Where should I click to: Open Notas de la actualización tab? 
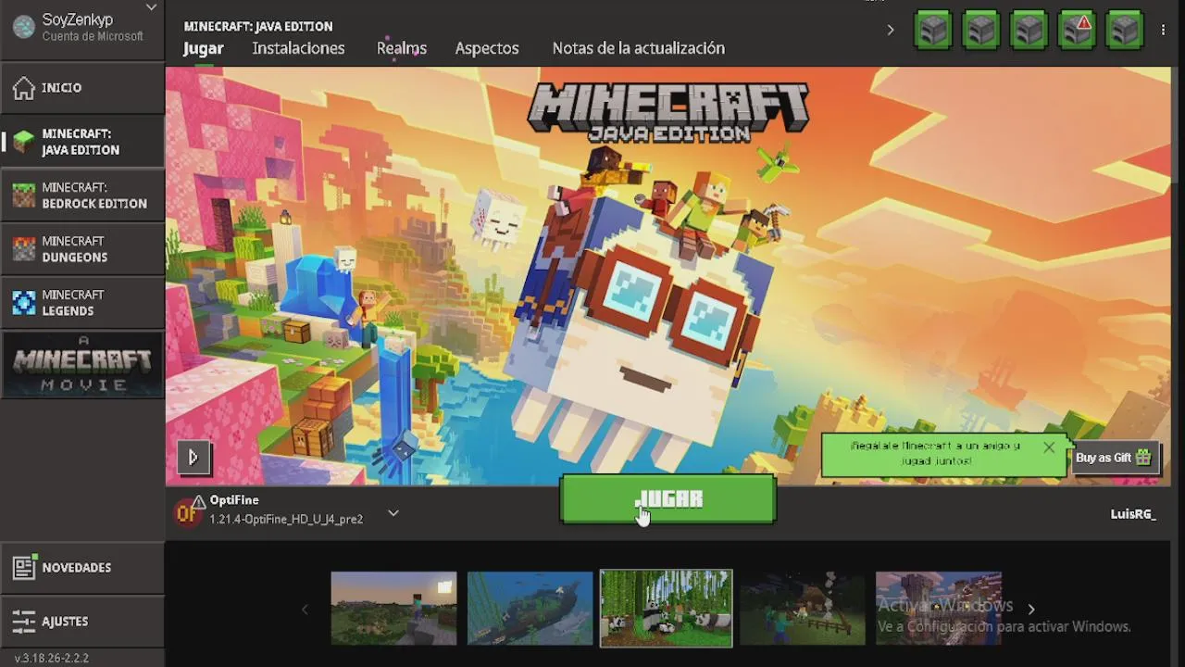coord(639,48)
